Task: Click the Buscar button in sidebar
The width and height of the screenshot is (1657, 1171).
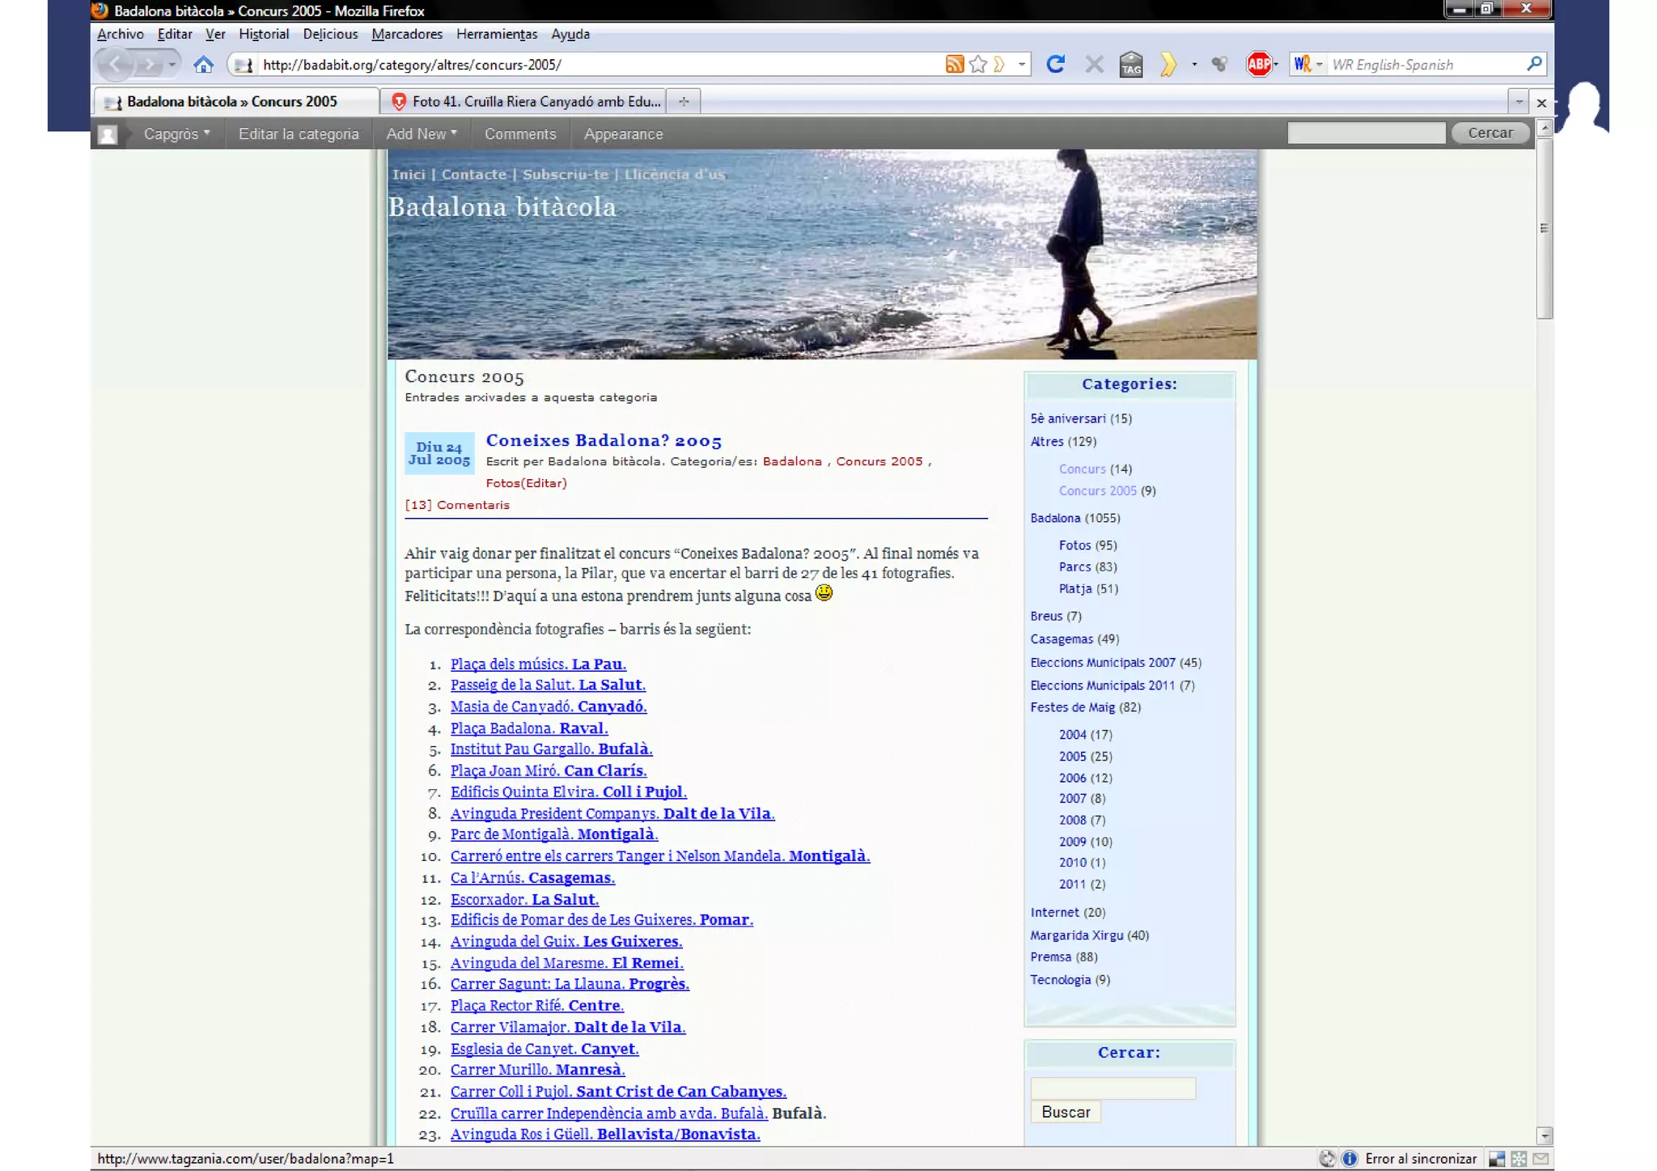Action: [1065, 1112]
